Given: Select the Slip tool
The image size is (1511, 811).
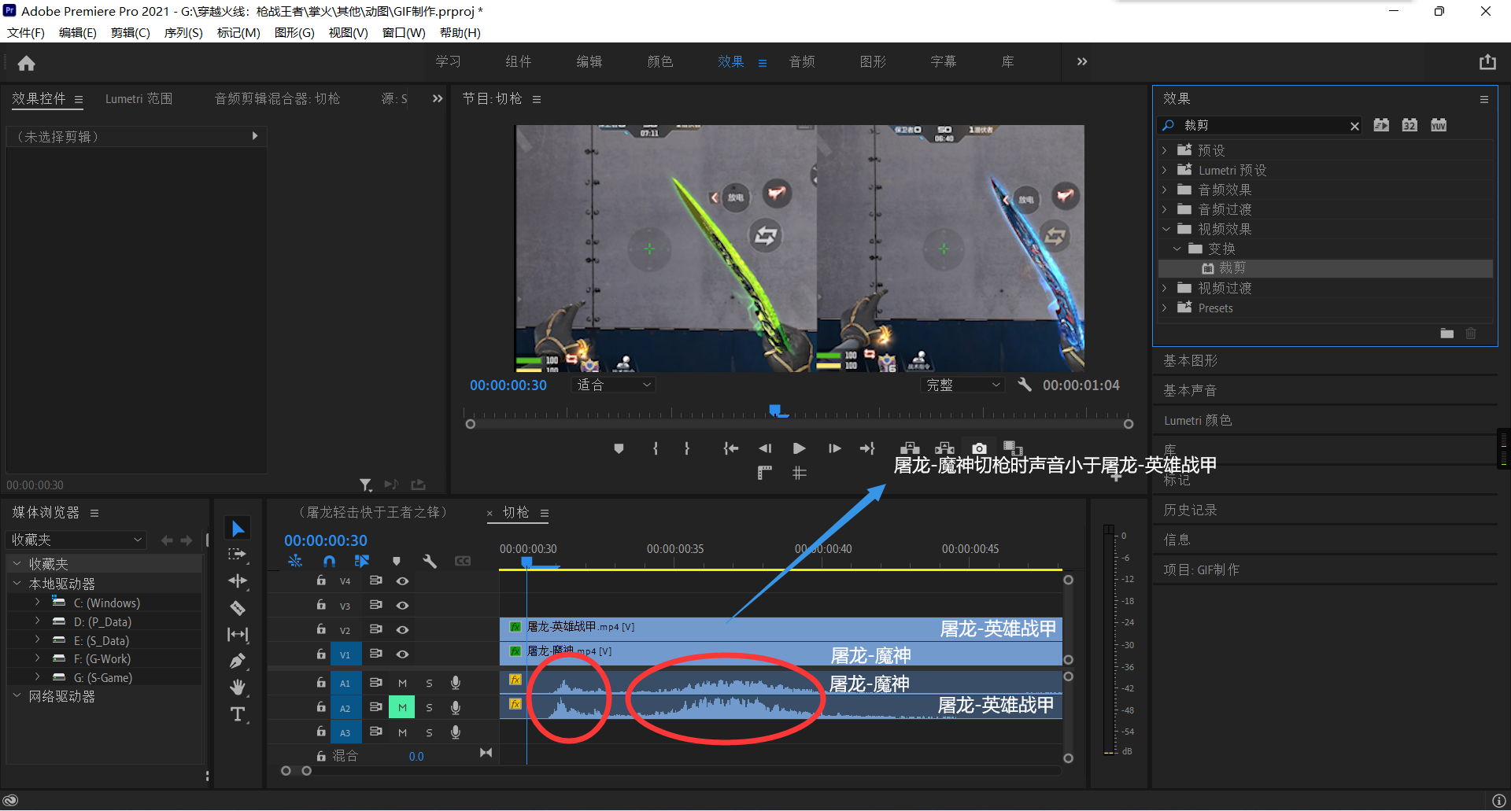Looking at the screenshot, I should pos(238,634).
